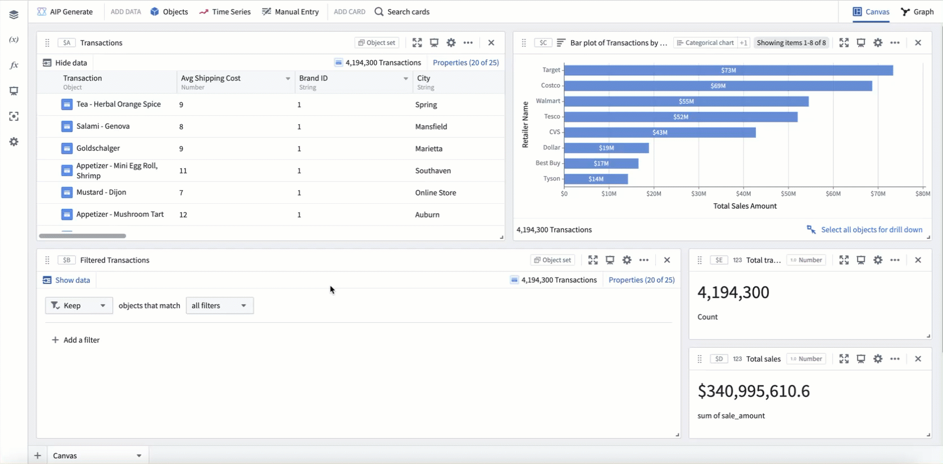Open Tea - Herbal Orange Spice transaction

(x=119, y=104)
